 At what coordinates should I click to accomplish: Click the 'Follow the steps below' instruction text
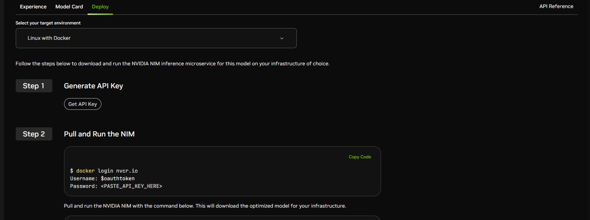(x=172, y=63)
